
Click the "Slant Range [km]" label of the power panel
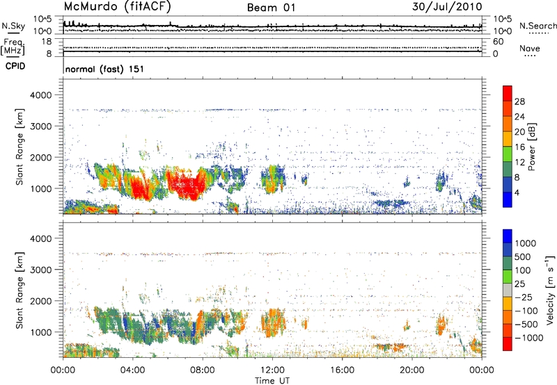[19, 147]
